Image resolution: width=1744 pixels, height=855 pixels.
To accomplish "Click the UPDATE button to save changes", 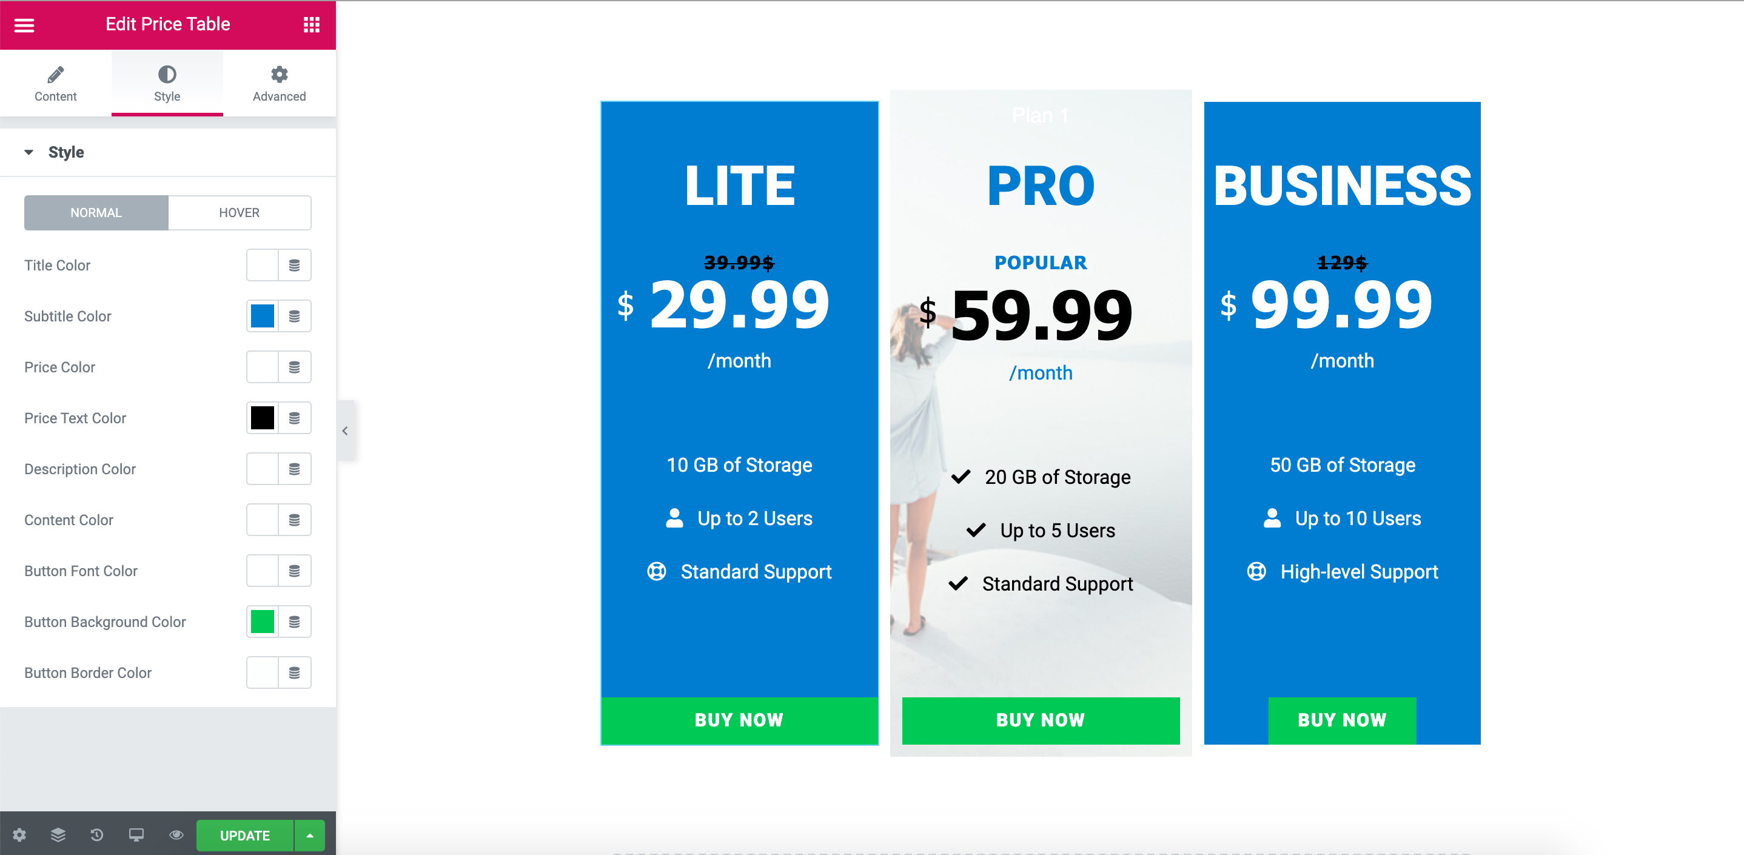I will coord(244,835).
